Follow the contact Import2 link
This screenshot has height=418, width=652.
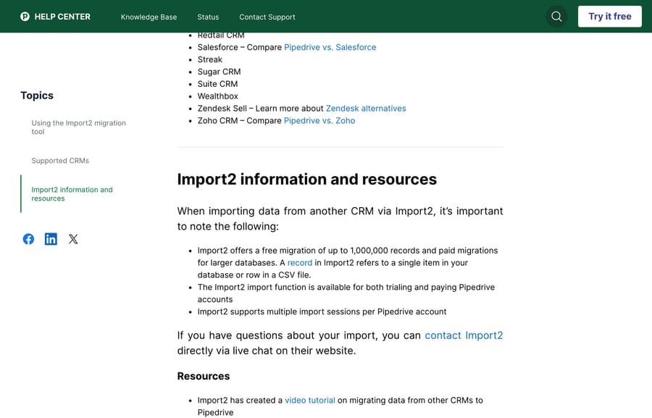click(464, 335)
